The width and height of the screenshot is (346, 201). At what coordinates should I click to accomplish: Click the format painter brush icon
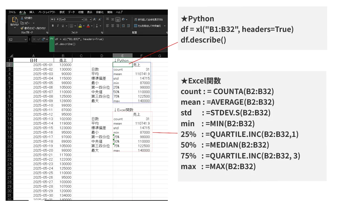coord(22,28)
